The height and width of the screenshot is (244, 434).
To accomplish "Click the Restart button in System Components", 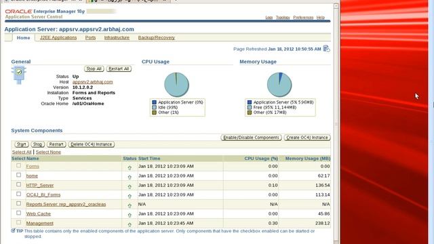I will [56, 144].
